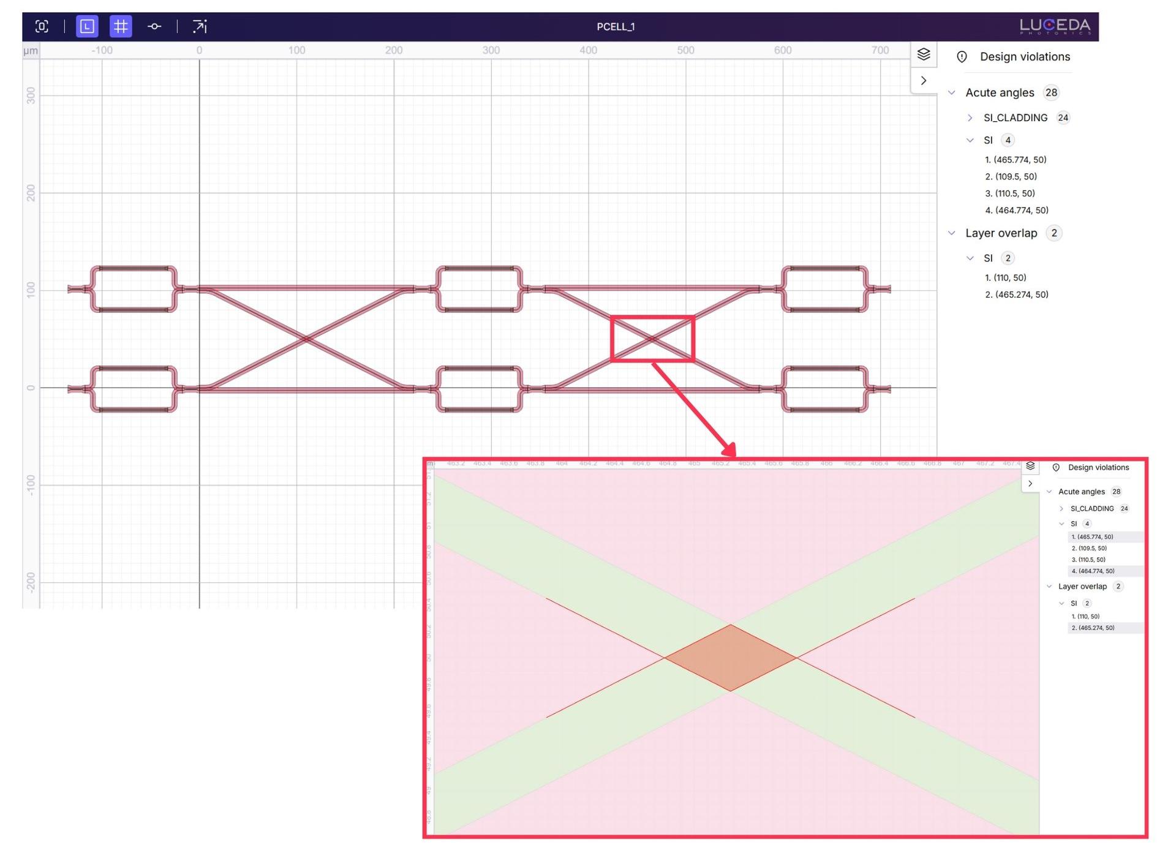Collapse the Layer overlap section
Screen dimensions: 1176x845
tap(952, 233)
